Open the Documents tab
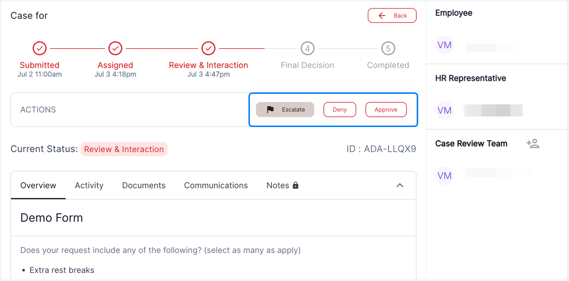Screen dimensions: 569x281 pos(144,185)
